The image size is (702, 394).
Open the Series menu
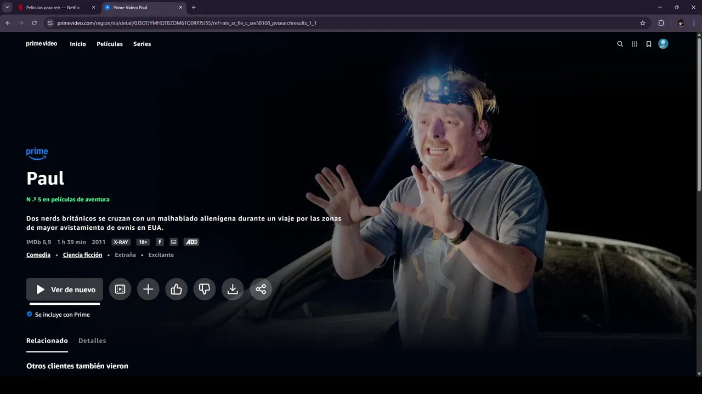[x=142, y=44]
